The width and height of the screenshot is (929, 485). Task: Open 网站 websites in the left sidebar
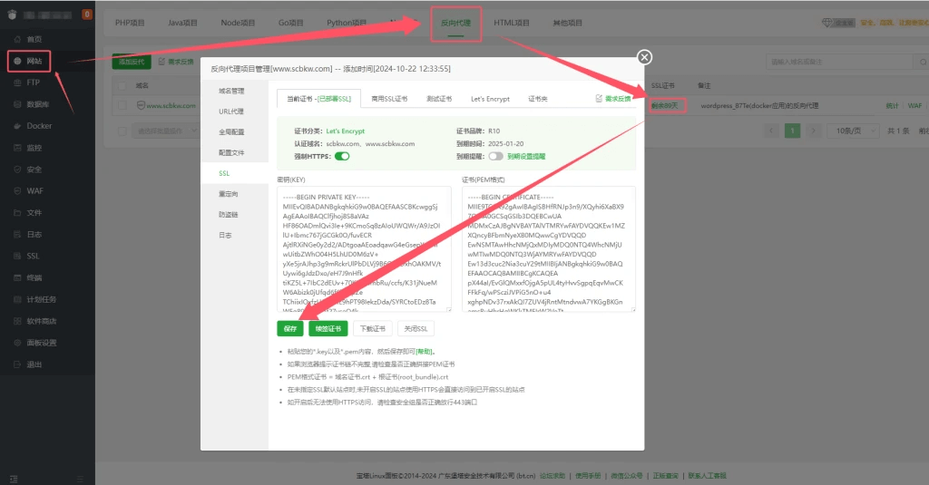tap(34, 61)
